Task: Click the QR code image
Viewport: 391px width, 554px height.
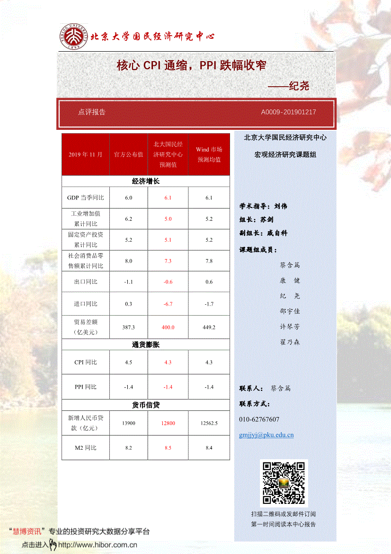Action: click(x=284, y=483)
